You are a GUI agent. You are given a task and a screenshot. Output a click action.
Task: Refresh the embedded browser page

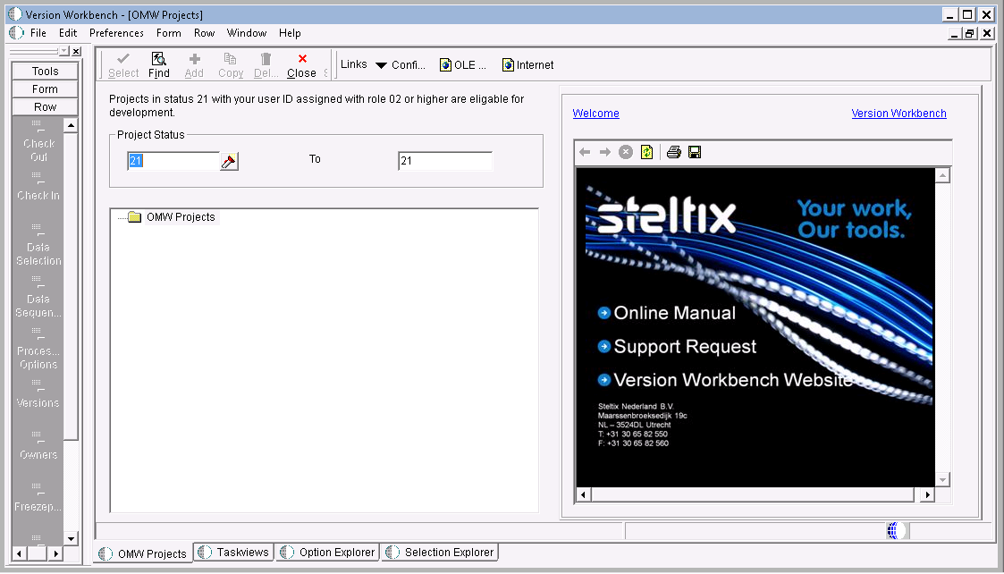click(x=646, y=151)
